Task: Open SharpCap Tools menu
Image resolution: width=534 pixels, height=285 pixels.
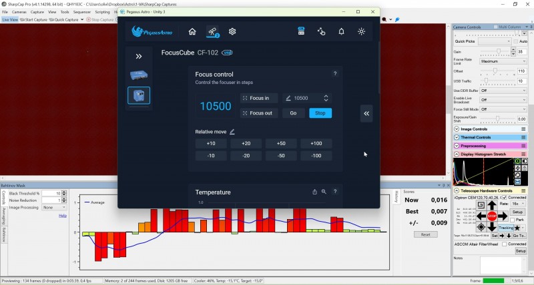Action: tap(65, 12)
